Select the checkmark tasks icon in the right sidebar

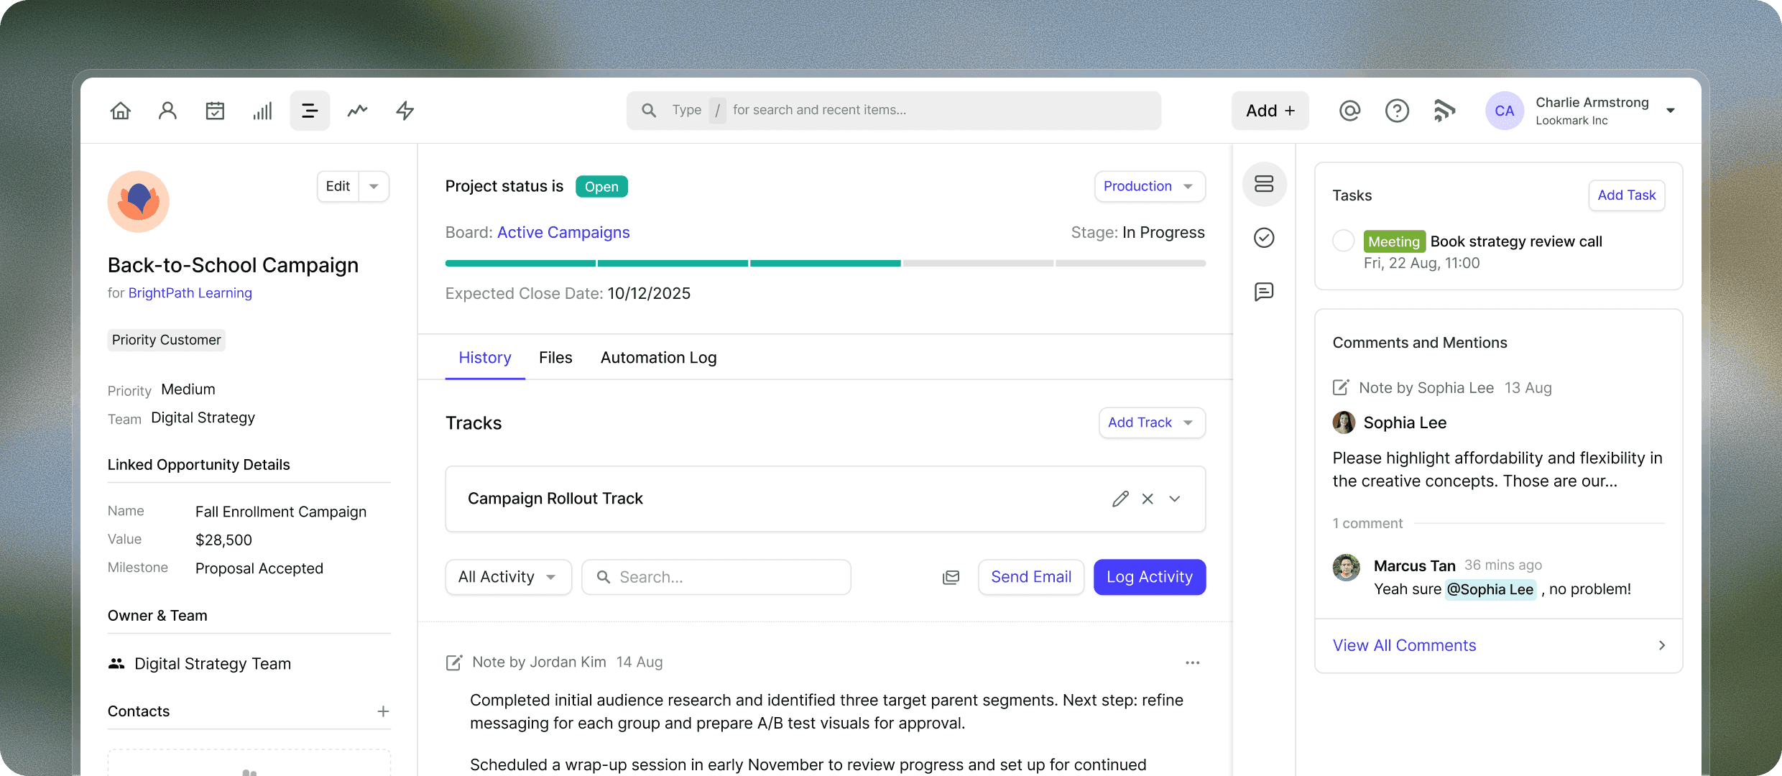click(x=1264, y=237)
